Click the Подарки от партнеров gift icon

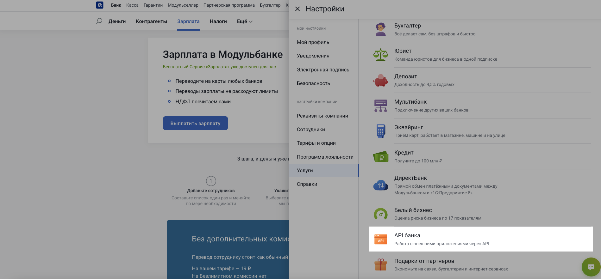click(x=381, y=265)
